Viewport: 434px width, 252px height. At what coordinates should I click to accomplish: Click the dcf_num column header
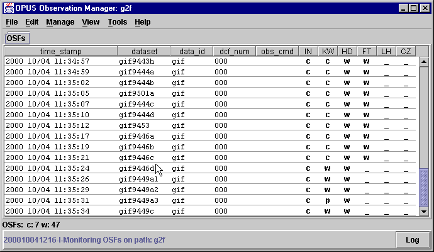[234, 51]
